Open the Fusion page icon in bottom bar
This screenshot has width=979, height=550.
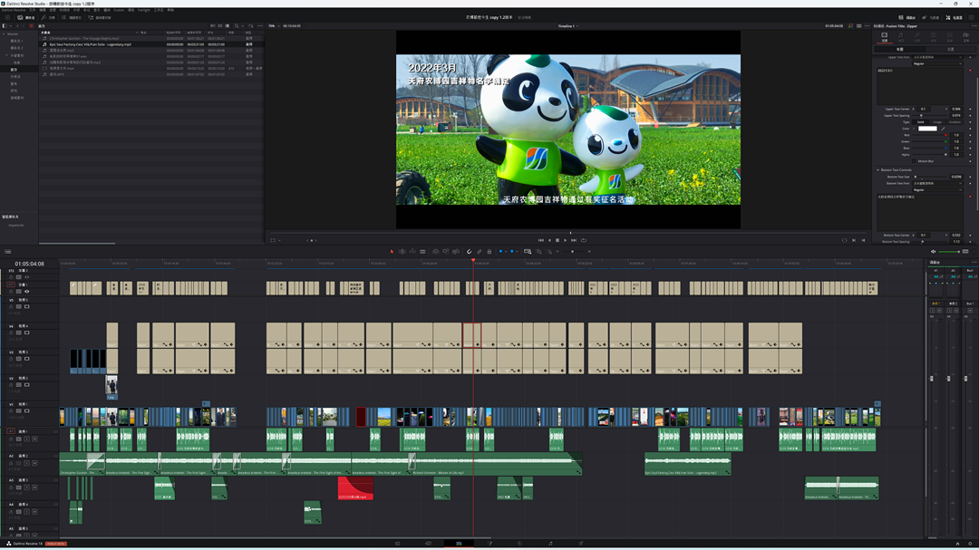point(489,544)
